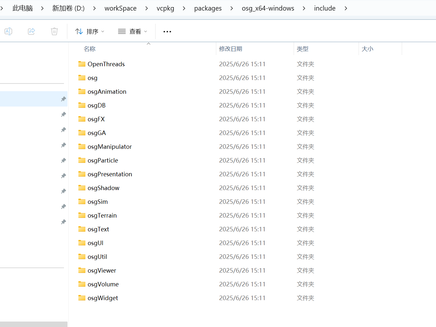
Task: Expand chevron after 新加卷 (D:) breadcrumb
Action: point(94,8)
